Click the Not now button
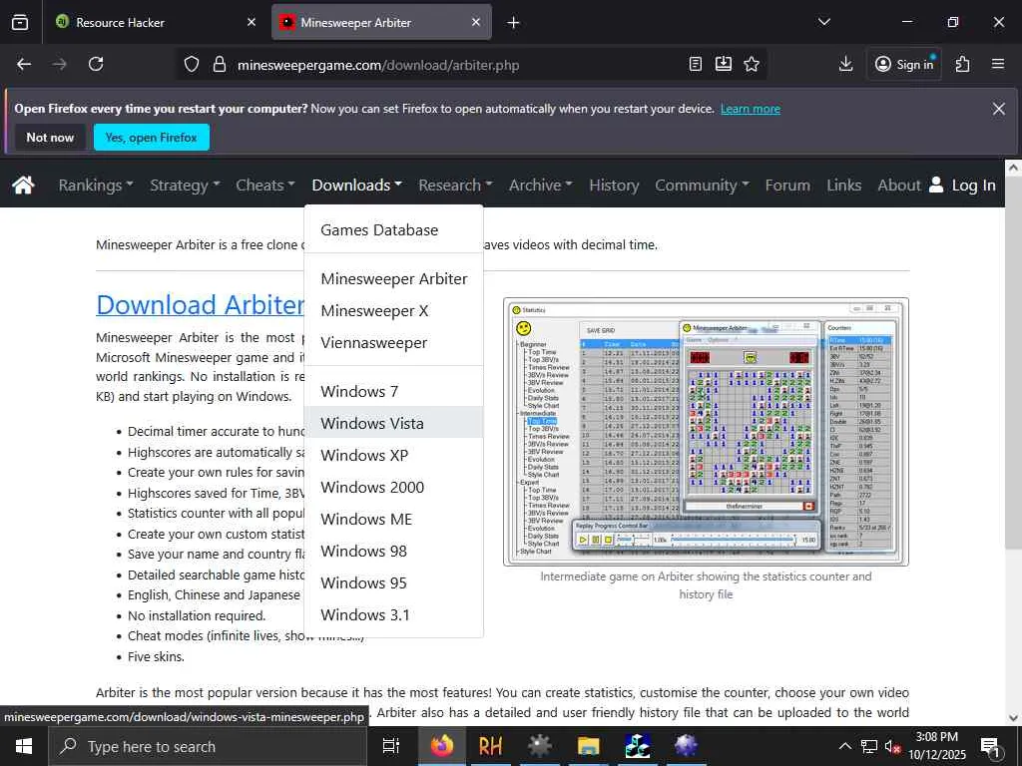The width and height of the screenshot is (1022, 766). pos(50,138)
